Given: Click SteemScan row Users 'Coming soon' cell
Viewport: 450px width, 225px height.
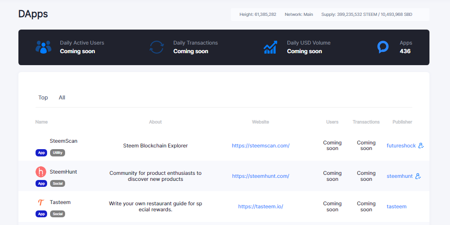Looking at the screenshot, I should [332, 145].
